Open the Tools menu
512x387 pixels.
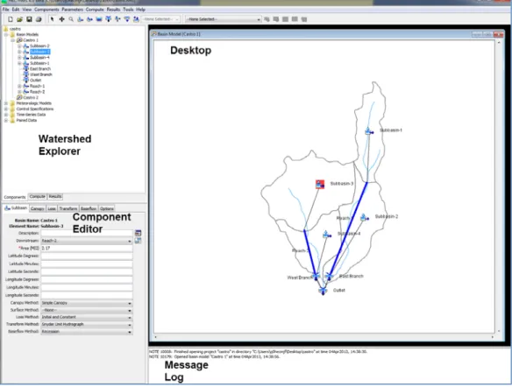[128, 10]
